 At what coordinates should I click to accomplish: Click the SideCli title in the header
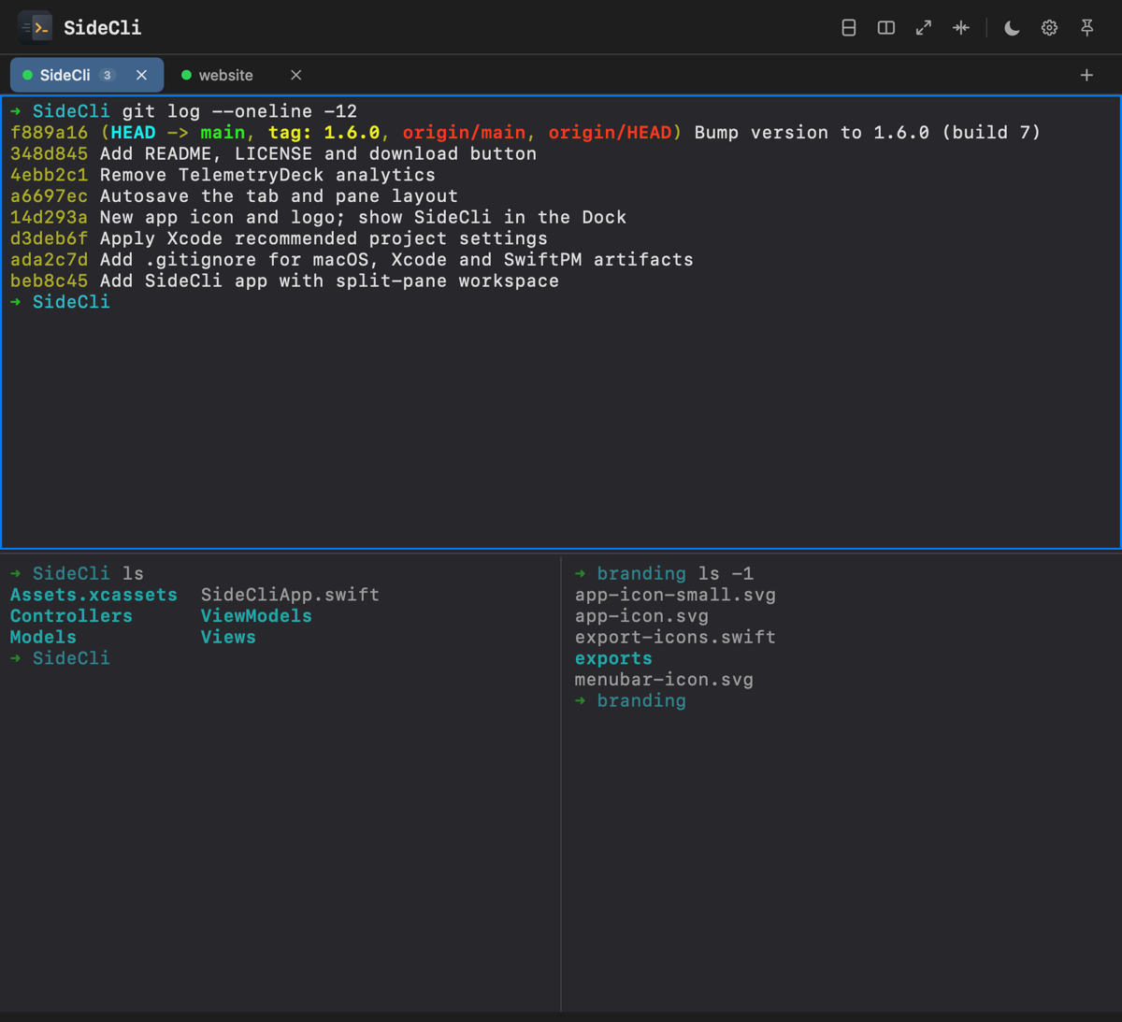pyautogui.click(x=103, y=28)
